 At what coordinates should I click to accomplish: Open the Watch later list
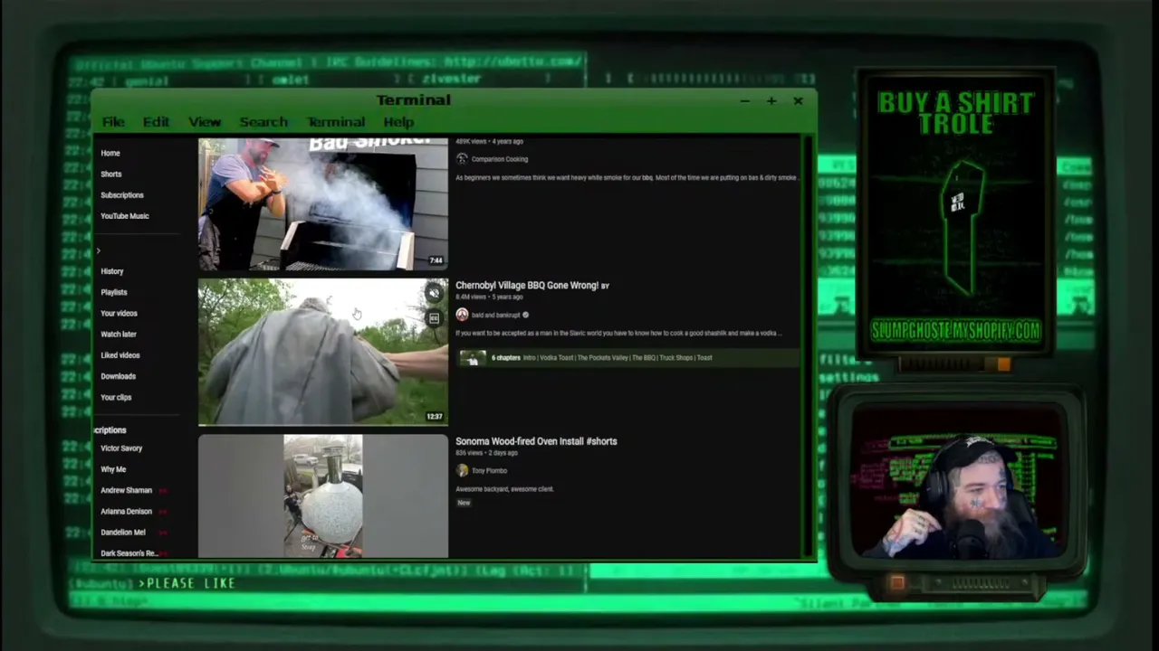[x=119, y=335]
